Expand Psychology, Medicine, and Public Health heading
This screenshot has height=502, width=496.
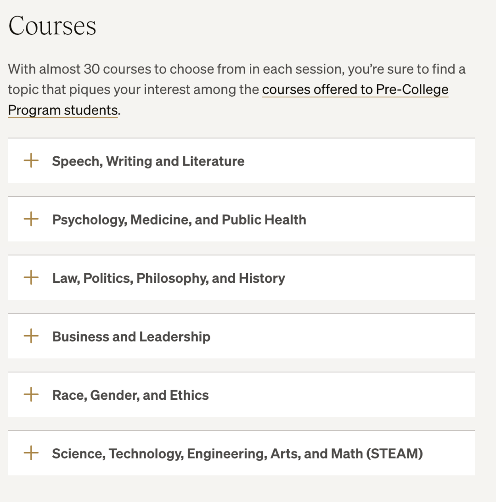click(179, 220)
